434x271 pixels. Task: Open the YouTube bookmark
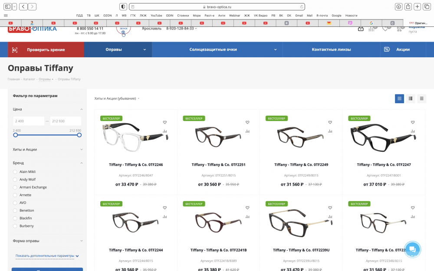pos(156,16)
